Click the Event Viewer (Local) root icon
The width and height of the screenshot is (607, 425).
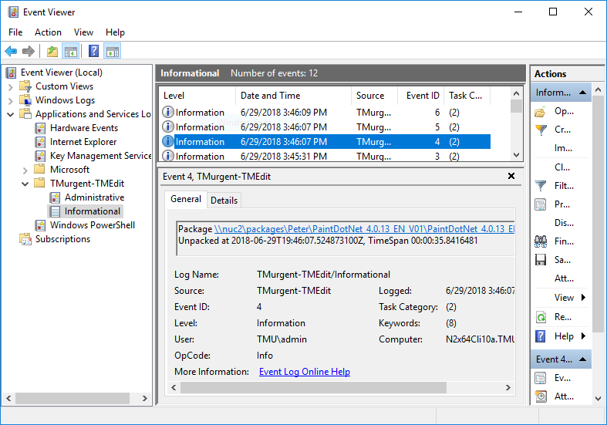12,73
